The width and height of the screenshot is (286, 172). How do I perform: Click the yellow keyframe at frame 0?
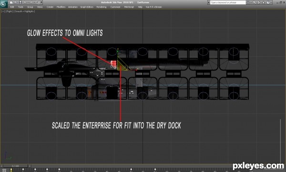[x=11, y=170]
